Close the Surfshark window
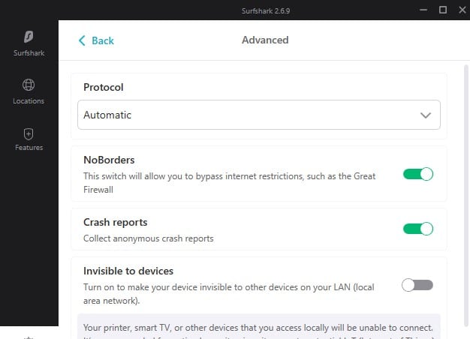This screenshot has width=470, height=339. click(462, 10)
